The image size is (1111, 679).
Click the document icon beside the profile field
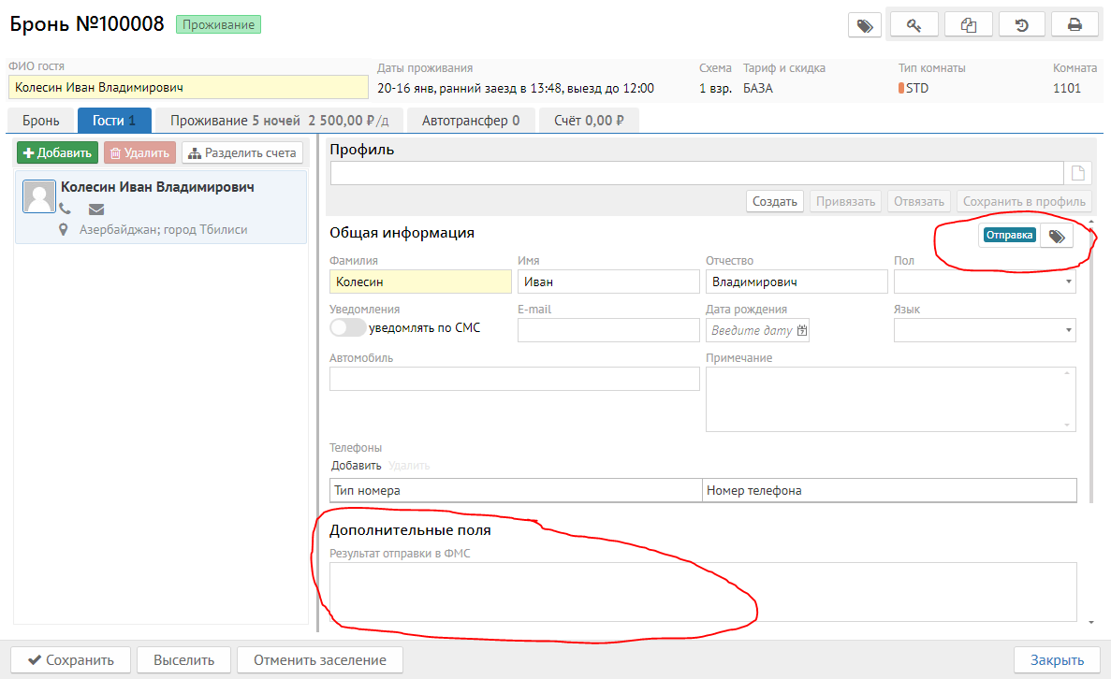tap(1077, 173)
